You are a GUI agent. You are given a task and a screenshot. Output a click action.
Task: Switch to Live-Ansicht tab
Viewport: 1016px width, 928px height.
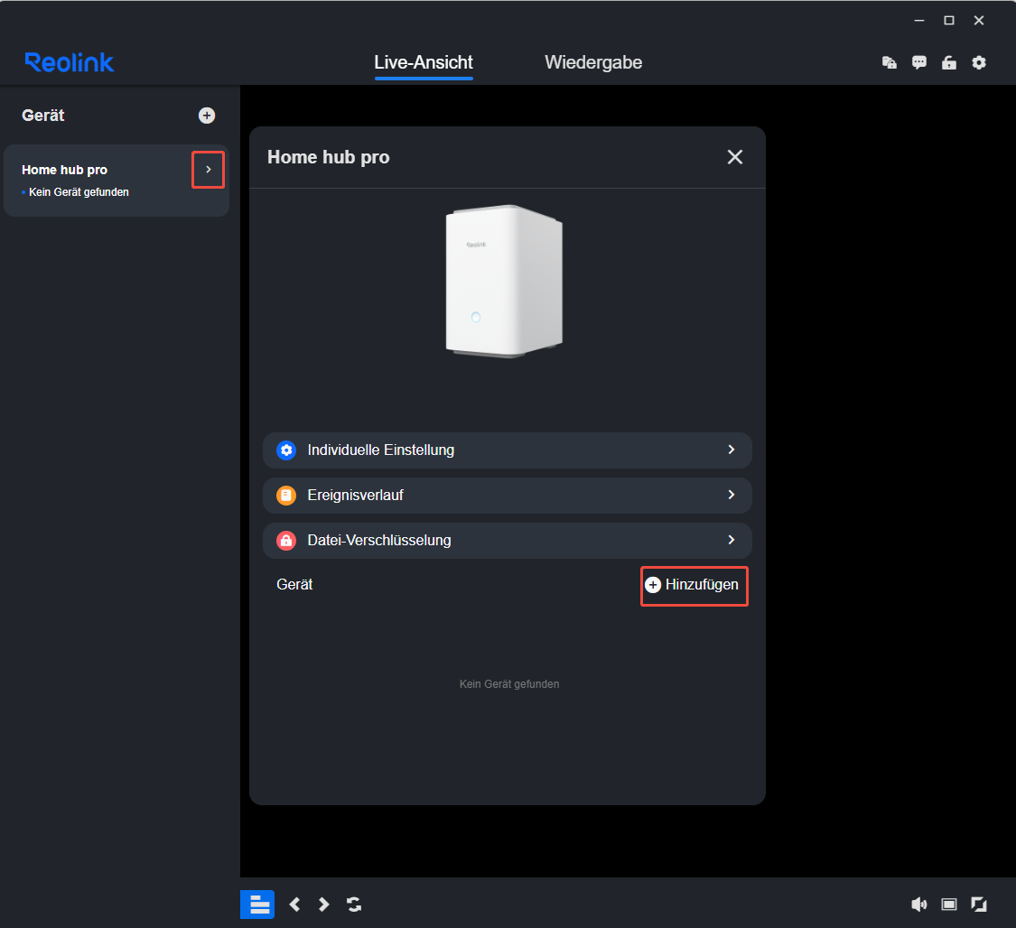424,62
